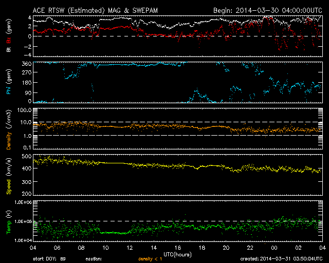This screenshot has width=329, height=263.
Task: Select the '100.0' density tick label
Action: (24, 110)
